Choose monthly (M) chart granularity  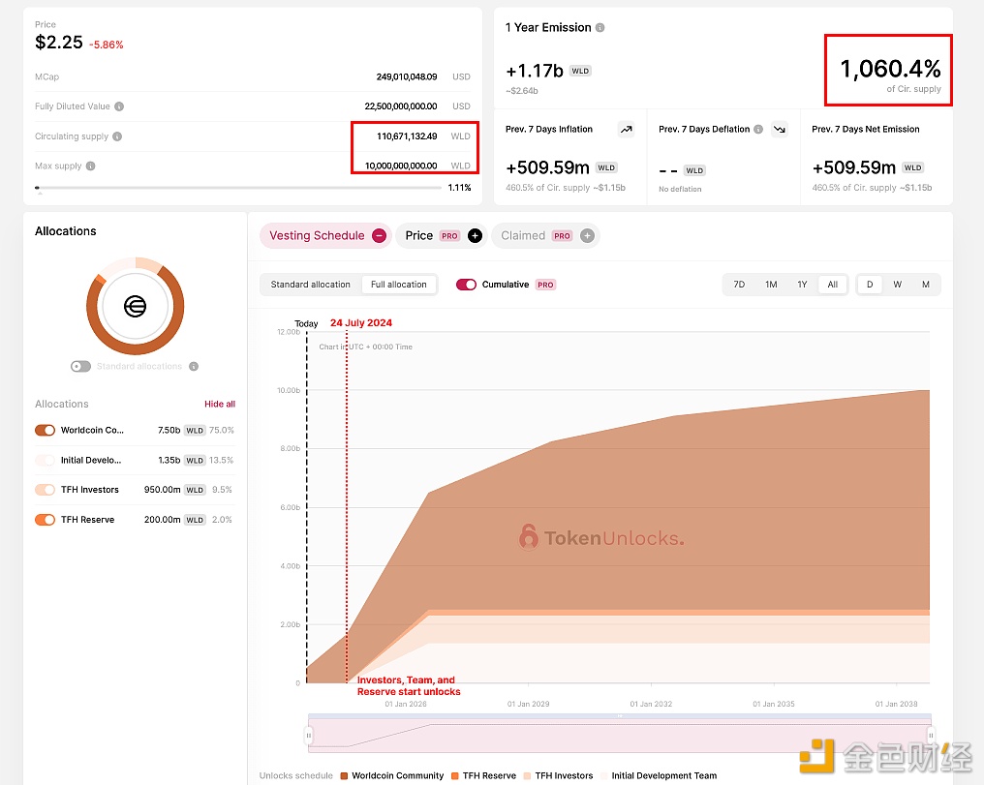[x=926, y=285]
